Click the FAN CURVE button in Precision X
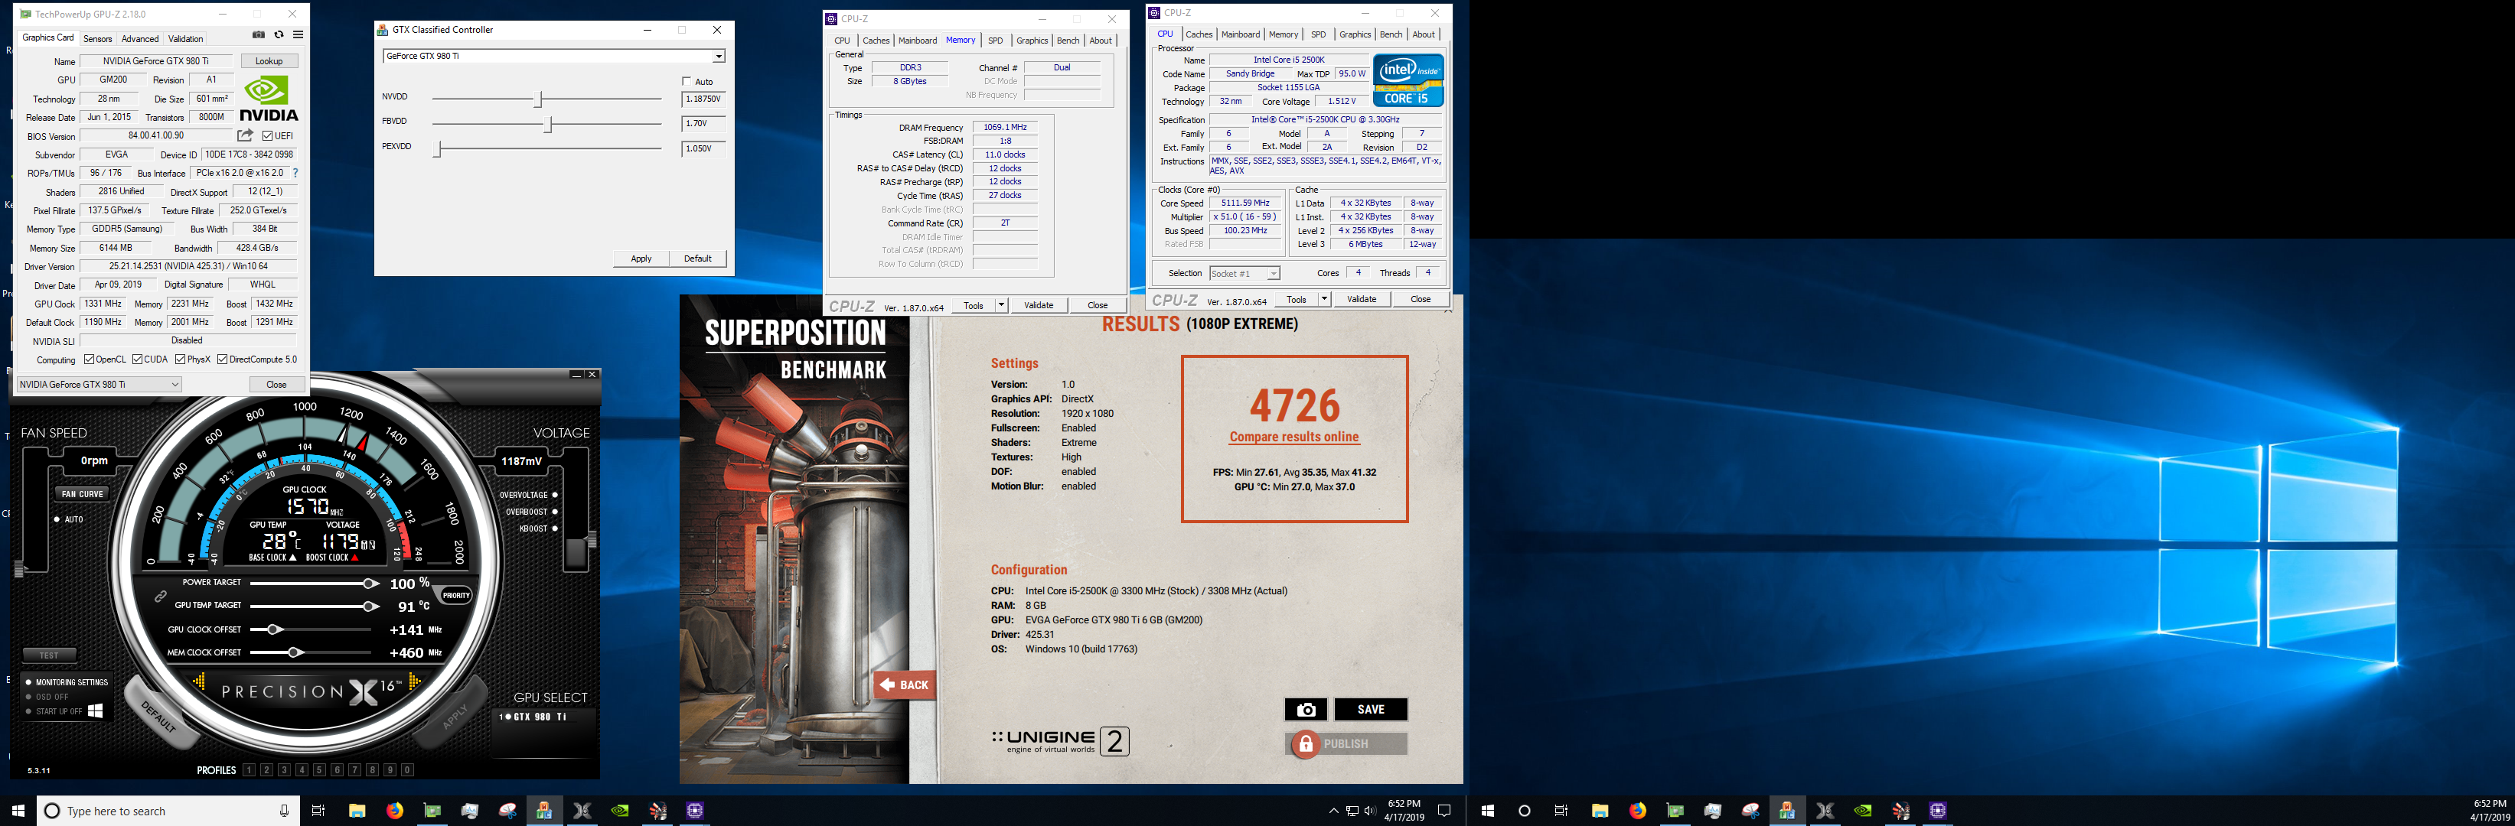The height and width of the screenshot is (826, 2515). [x=82, y=493]
